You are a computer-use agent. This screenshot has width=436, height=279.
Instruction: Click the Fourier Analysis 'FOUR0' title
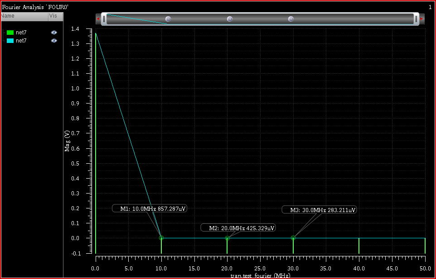pos(35,7)
